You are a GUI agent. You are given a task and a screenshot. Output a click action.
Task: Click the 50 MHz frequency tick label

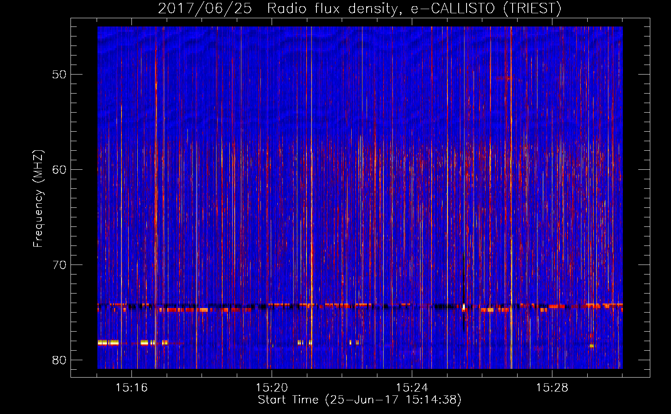[x=59, y=75]
